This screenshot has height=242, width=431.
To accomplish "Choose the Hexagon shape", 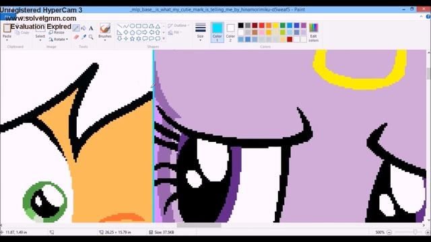I will click(139, 32).
